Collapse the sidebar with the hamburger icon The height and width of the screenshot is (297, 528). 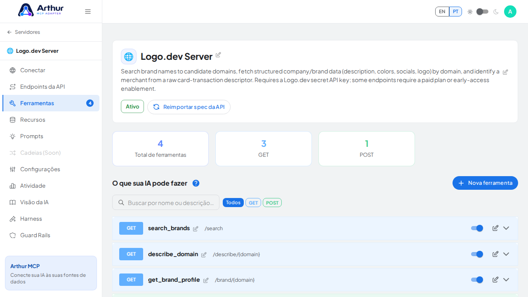[88, 12]
